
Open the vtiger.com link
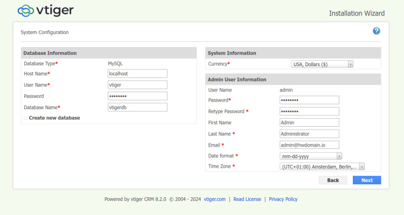tap(214, 199)
